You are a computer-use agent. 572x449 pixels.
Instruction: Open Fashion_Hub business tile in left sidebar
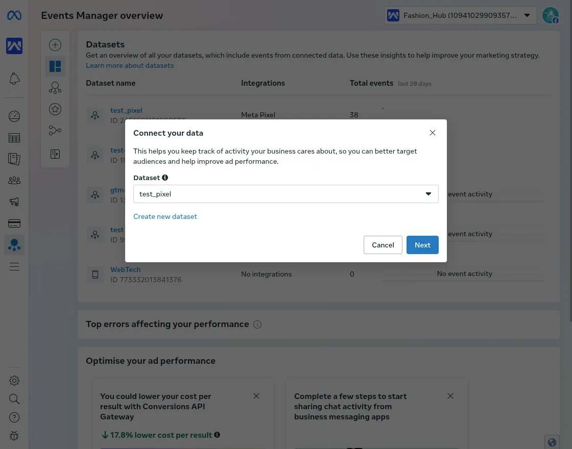click(14, 46)
